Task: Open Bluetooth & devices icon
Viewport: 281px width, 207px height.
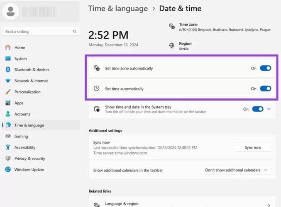Action: 8,70
